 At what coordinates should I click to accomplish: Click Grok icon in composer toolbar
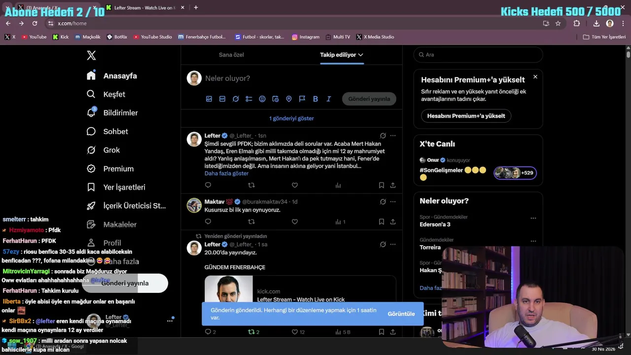tap(236, 99)
